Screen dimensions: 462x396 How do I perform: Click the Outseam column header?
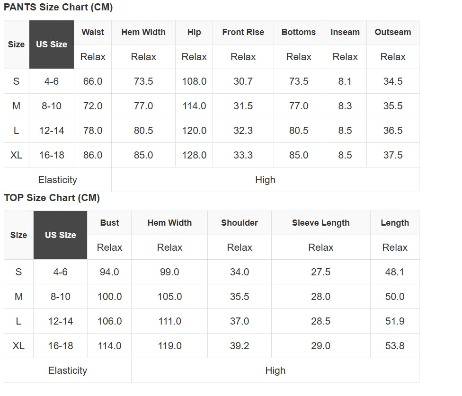393,32
